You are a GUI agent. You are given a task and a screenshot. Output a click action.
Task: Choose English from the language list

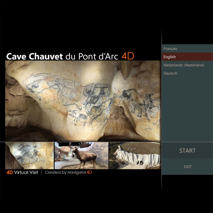point(187,57)
